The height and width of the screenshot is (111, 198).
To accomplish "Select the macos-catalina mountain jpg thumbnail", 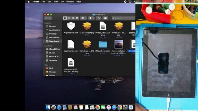I will [x=119, y=44].
